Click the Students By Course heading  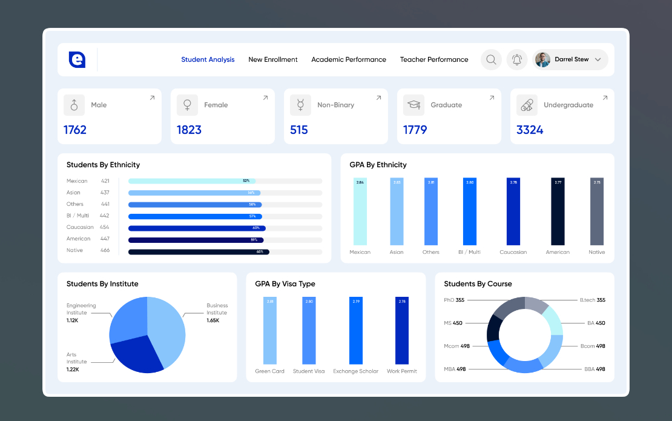(478, 284)
